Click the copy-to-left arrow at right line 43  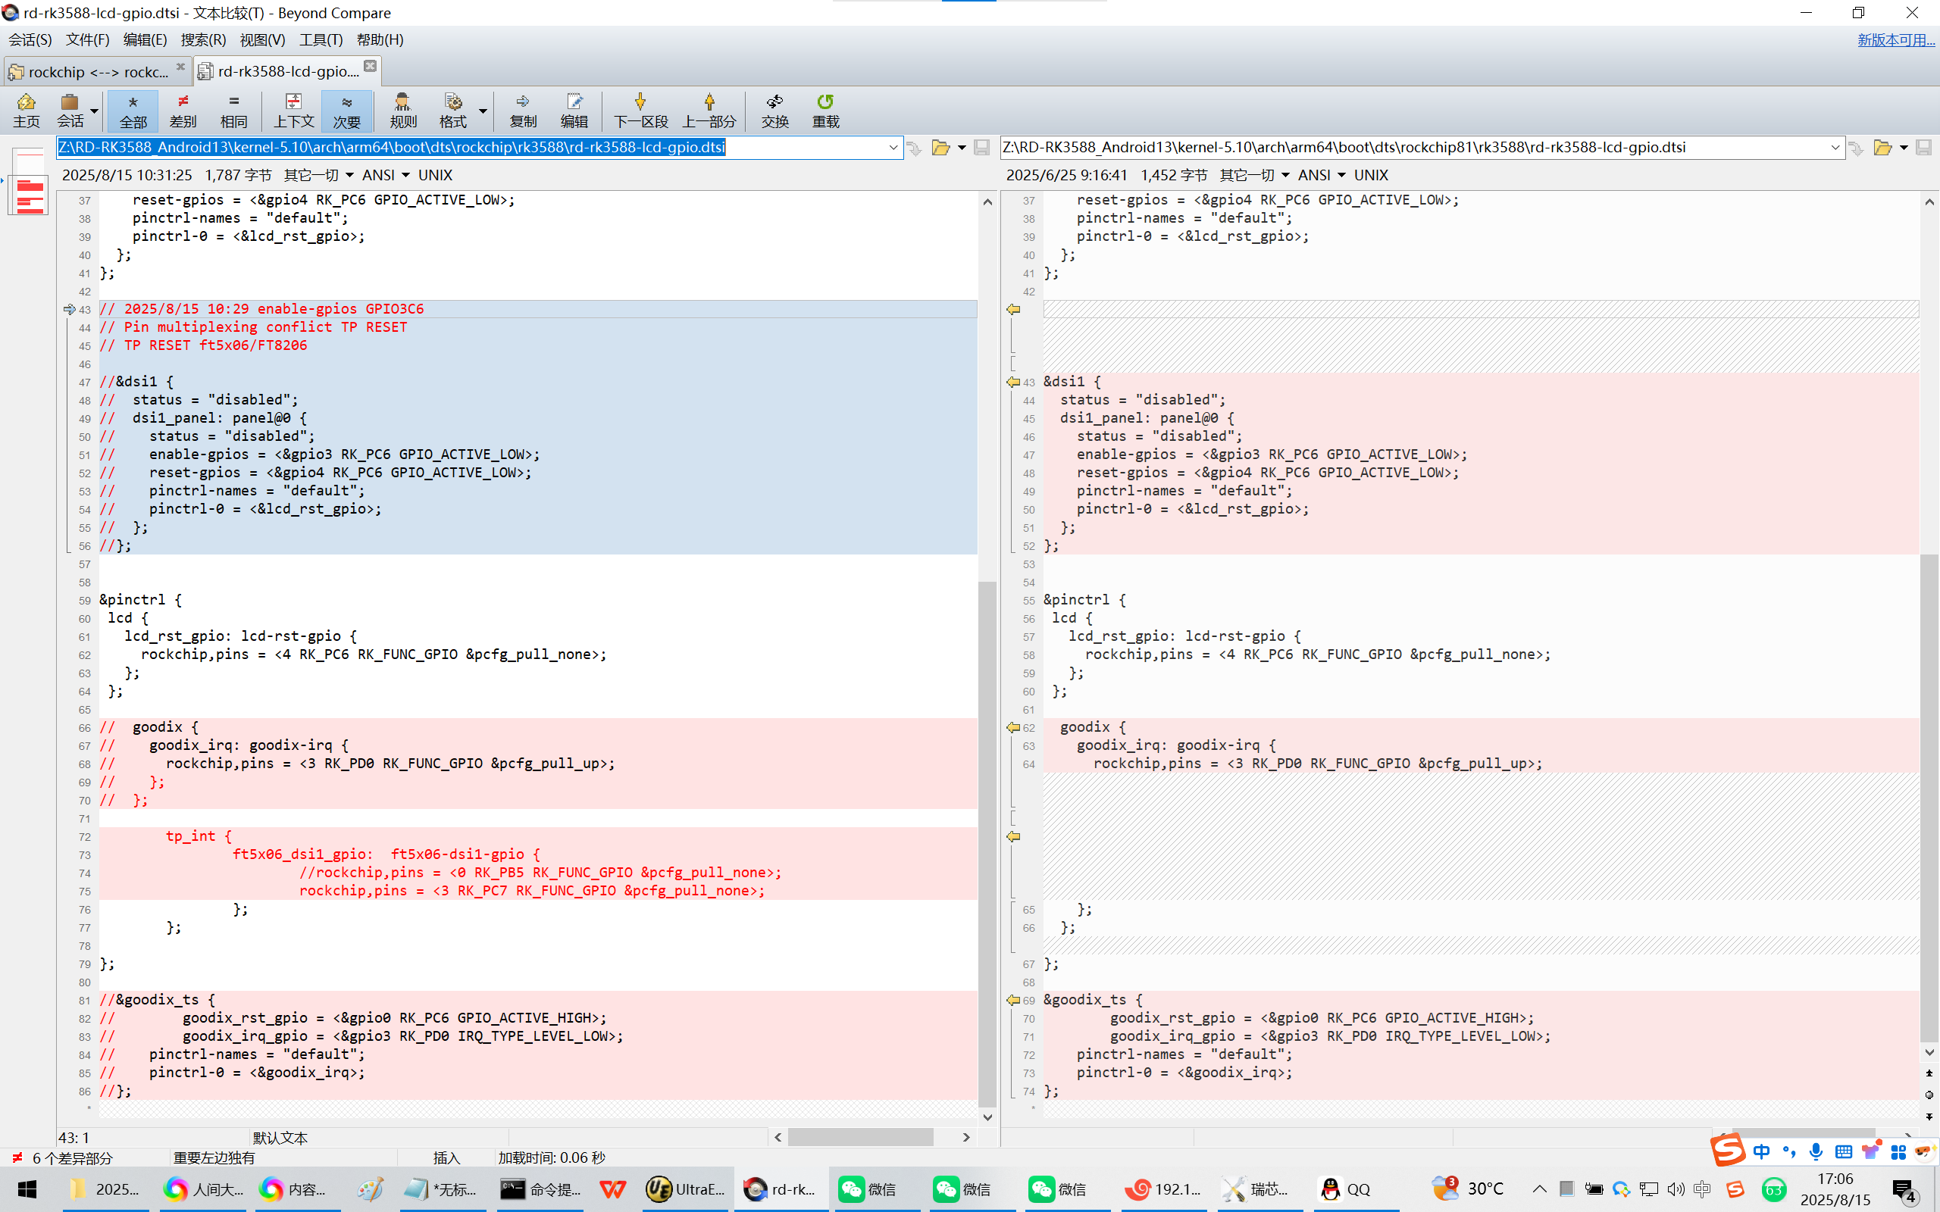tap(1013, 383)
